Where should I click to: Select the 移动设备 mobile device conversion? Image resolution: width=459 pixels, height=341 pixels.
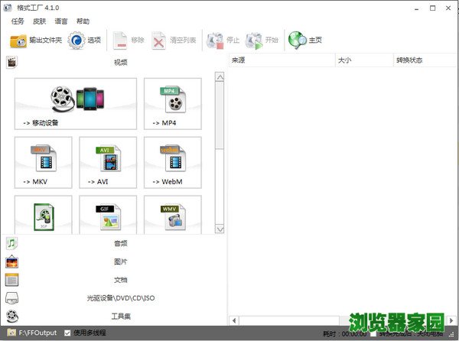click(76, 103)
